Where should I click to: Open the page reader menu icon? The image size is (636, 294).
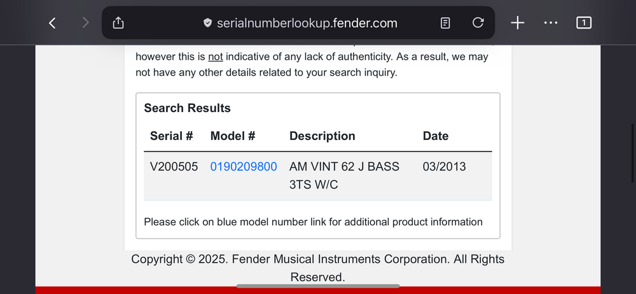445,23
